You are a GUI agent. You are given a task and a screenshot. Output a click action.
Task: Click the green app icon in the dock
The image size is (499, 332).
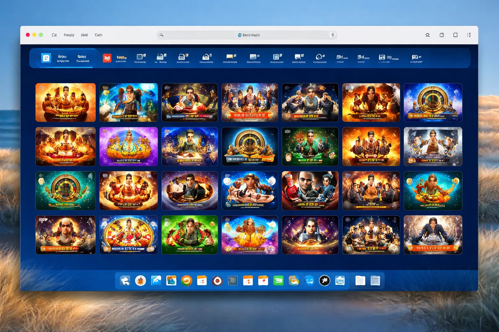point(278,281)
